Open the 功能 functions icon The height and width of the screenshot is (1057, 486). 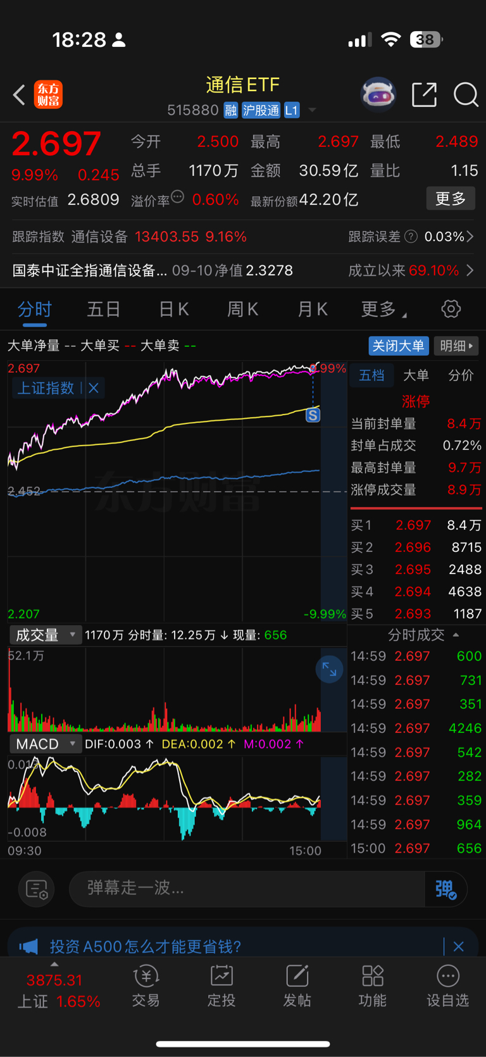click(x=372, y=986)
